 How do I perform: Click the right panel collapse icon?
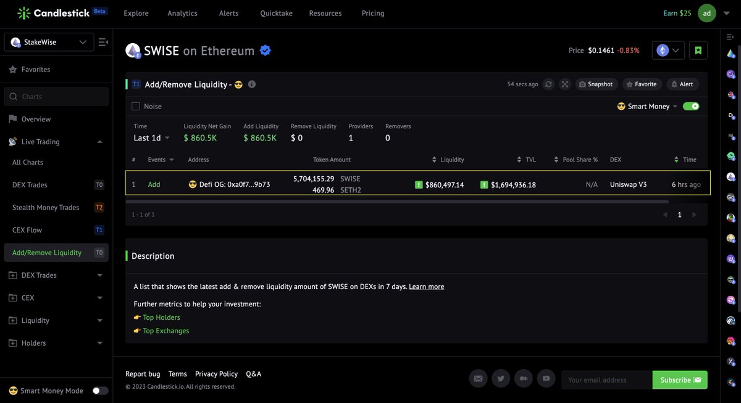point(731,37)
